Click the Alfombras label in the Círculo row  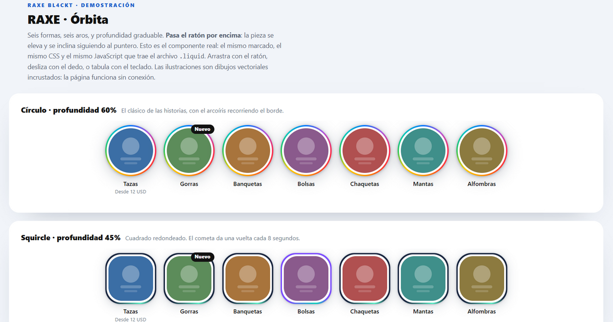tap(482, 184)
